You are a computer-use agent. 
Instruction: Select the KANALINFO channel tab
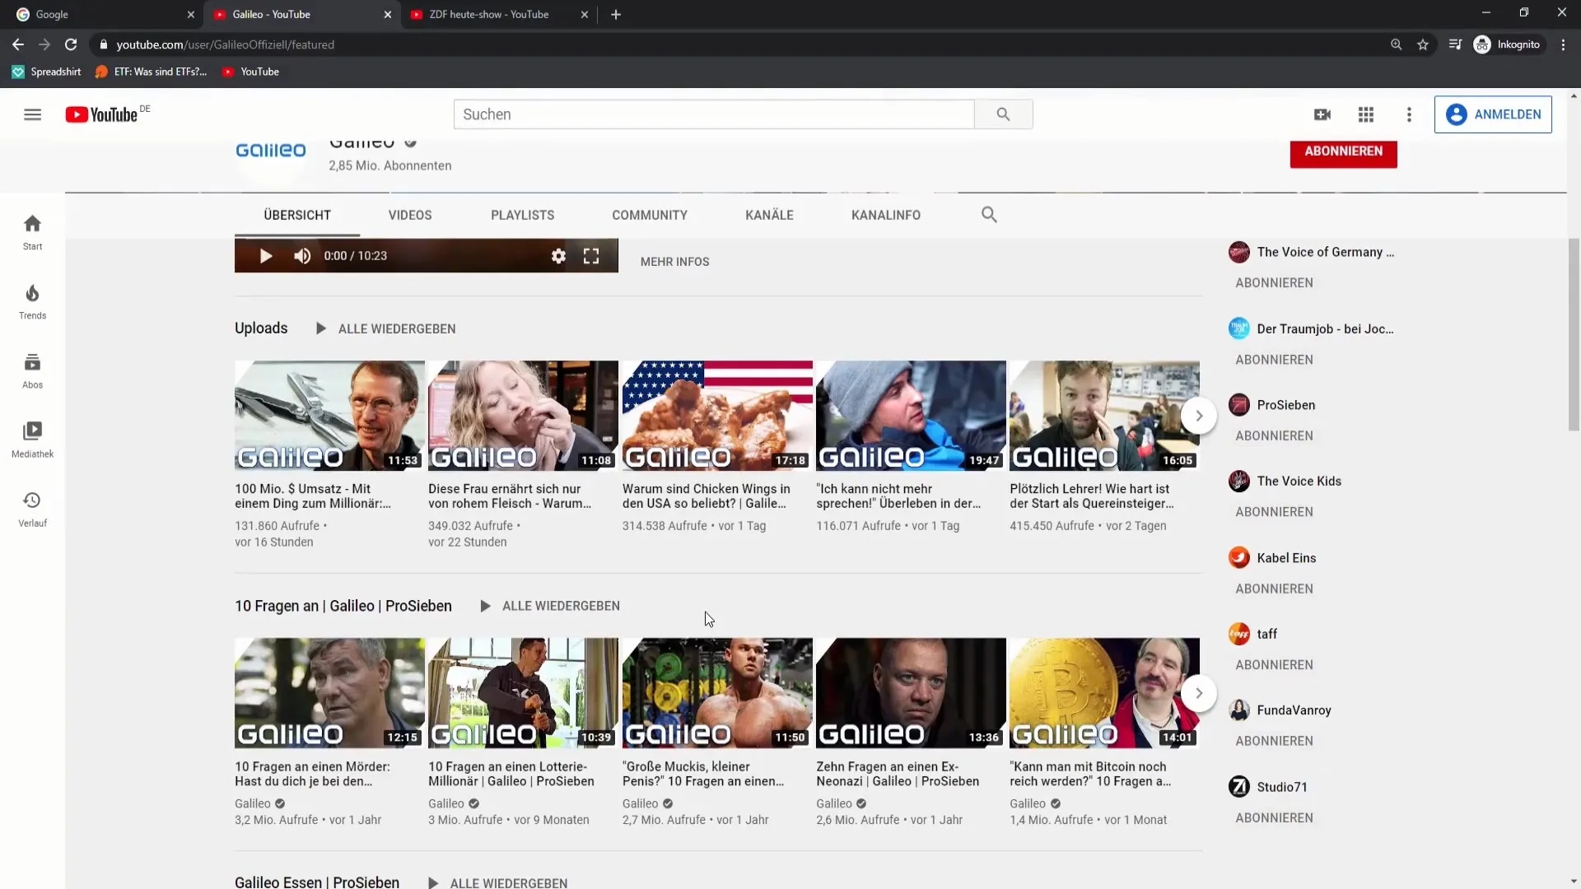coord(886,215)
